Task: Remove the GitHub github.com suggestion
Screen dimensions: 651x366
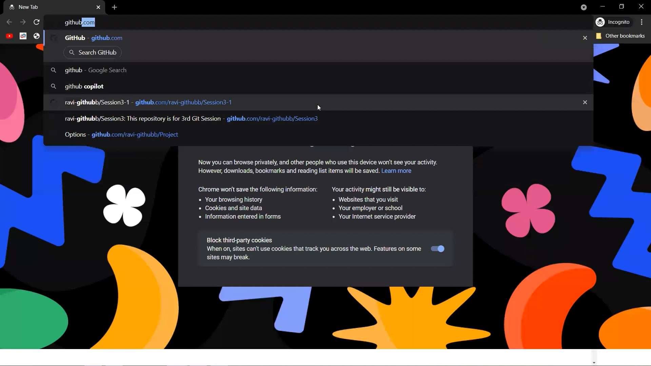Action: click(585, 38)
